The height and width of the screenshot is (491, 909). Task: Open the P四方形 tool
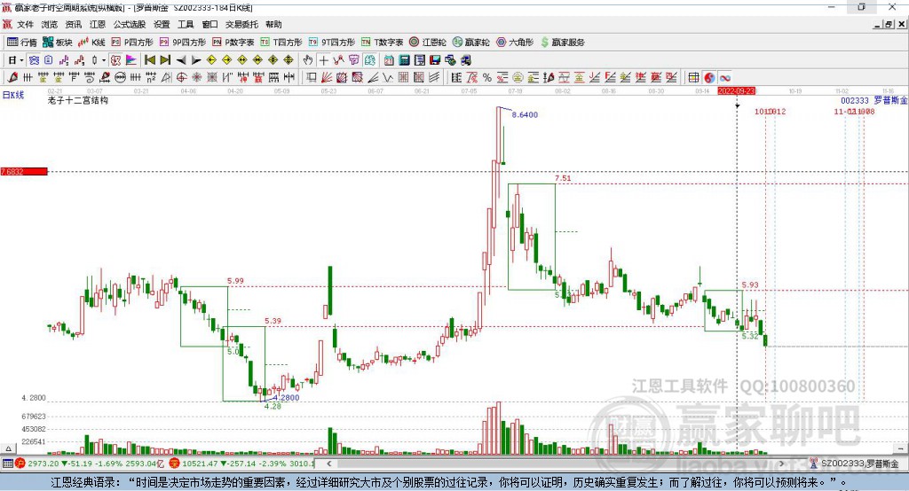(x=132, y=43)
